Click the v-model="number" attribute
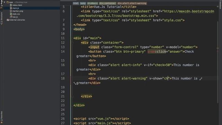This screenshot has width=222, height=125. point(181,47)
